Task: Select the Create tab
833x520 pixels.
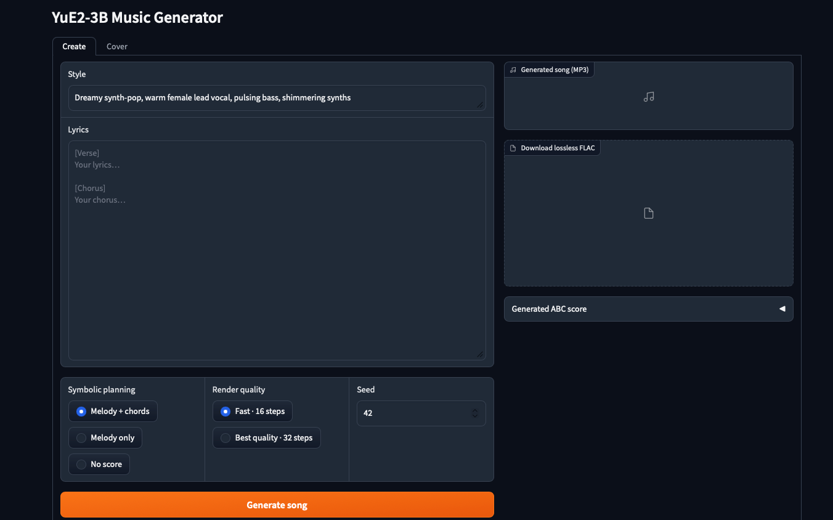Action: (x=74, y=46)
